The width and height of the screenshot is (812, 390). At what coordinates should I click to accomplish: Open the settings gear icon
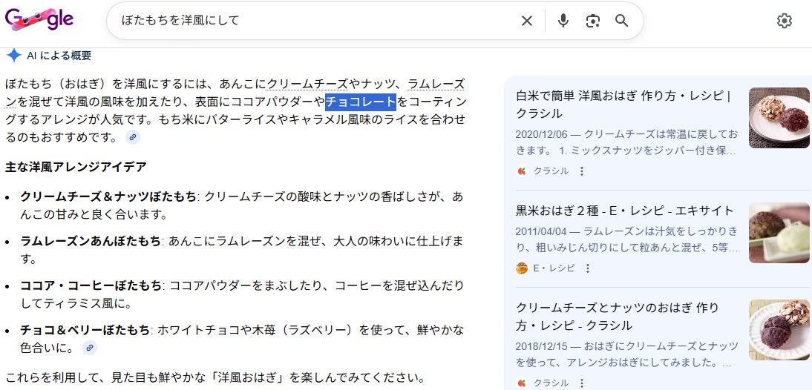coord(784,21)
